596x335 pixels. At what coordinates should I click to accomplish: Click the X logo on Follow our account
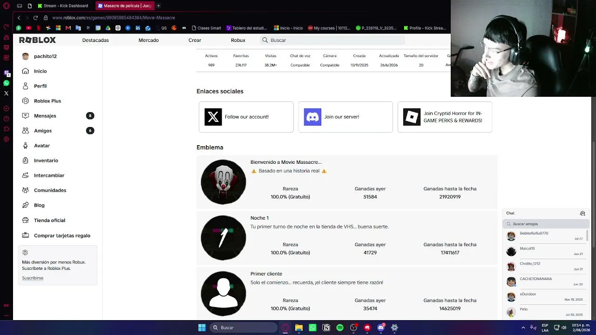[x=213, y=117]
